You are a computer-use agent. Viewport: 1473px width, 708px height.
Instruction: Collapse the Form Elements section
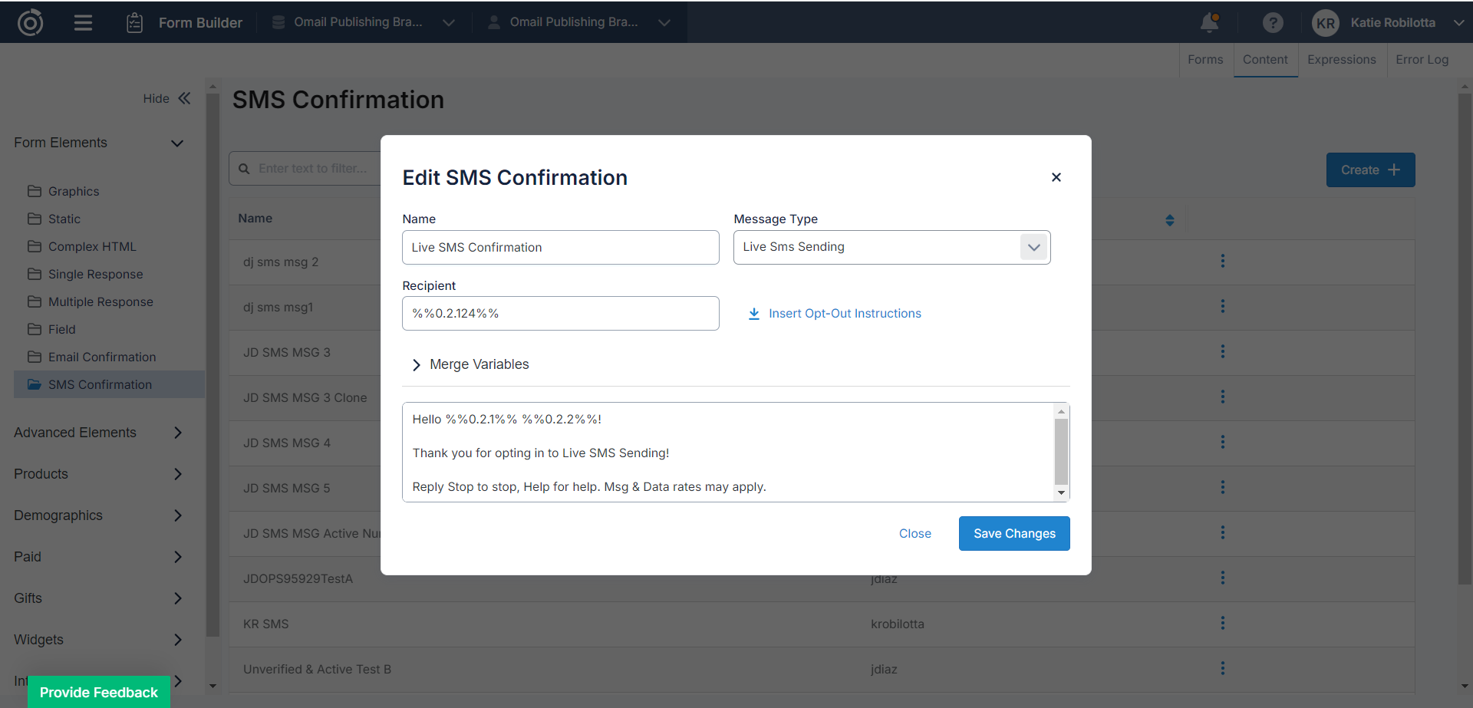pyautogui.click(x=177, y=143)
